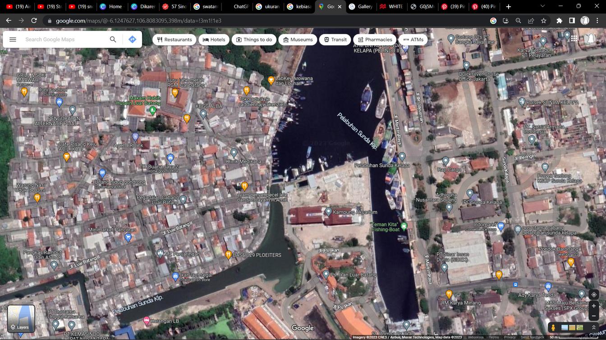The height and width of the screenshot is (340, 606).
Task: Select the Polsek SUNDA KELAPA pin
Action: click(522, 102)
